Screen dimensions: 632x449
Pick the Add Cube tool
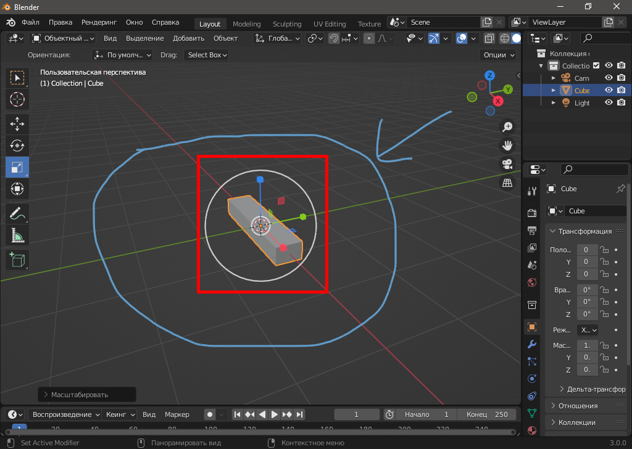17,259
